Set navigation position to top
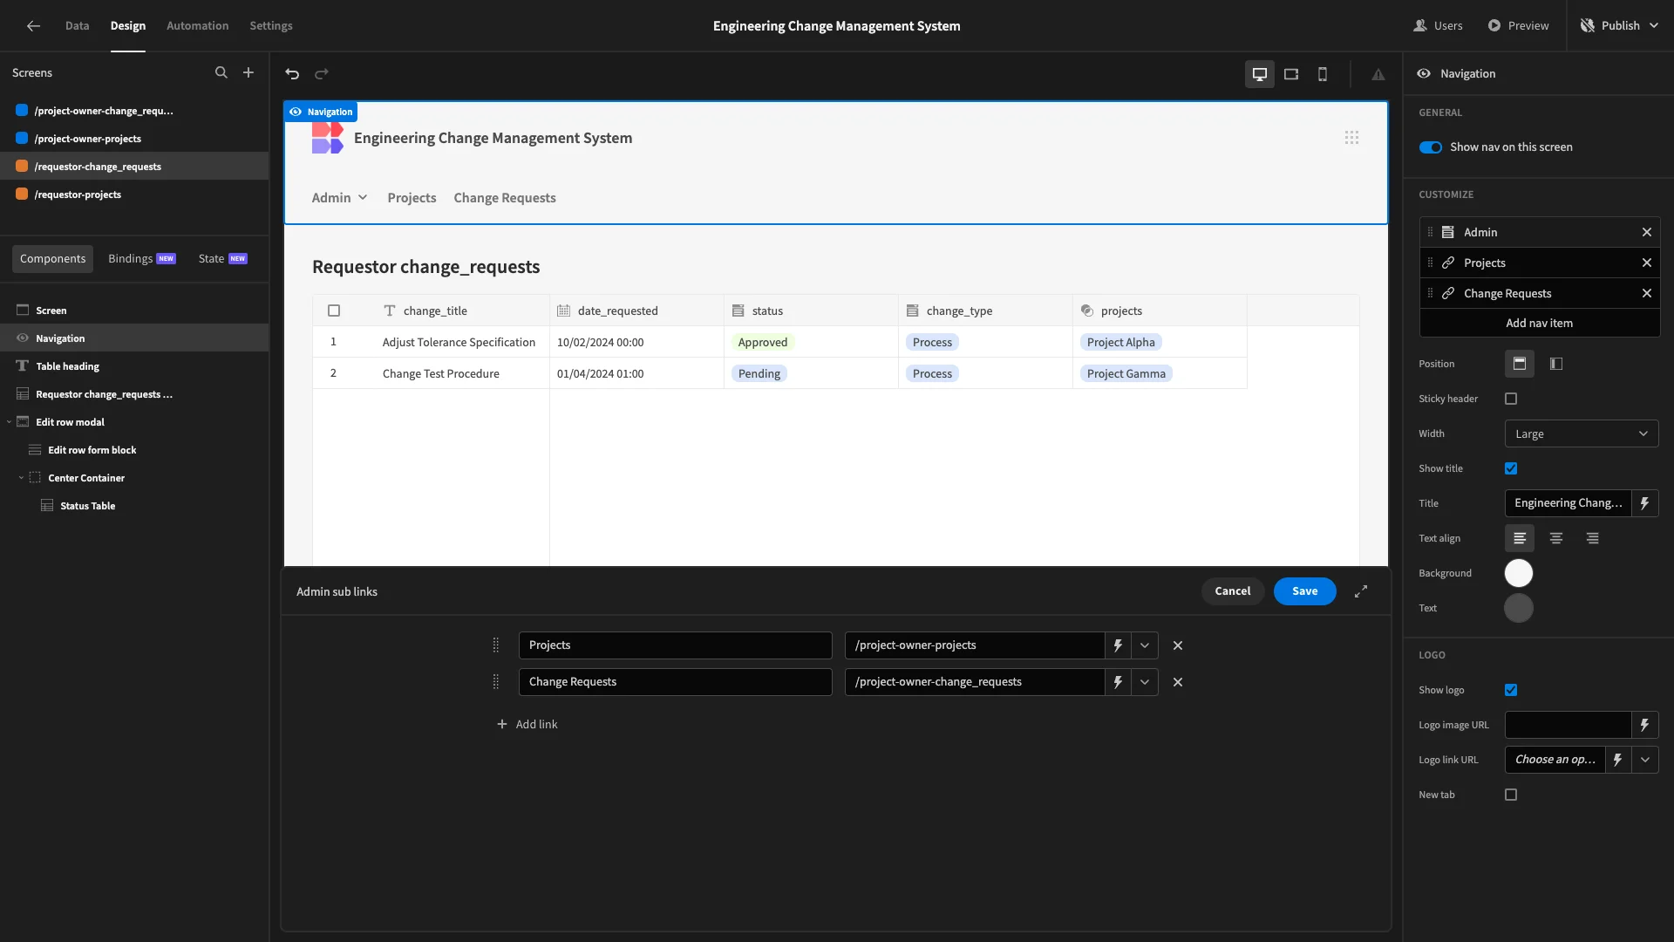 pyautogui.click(x=1520, y=364)
